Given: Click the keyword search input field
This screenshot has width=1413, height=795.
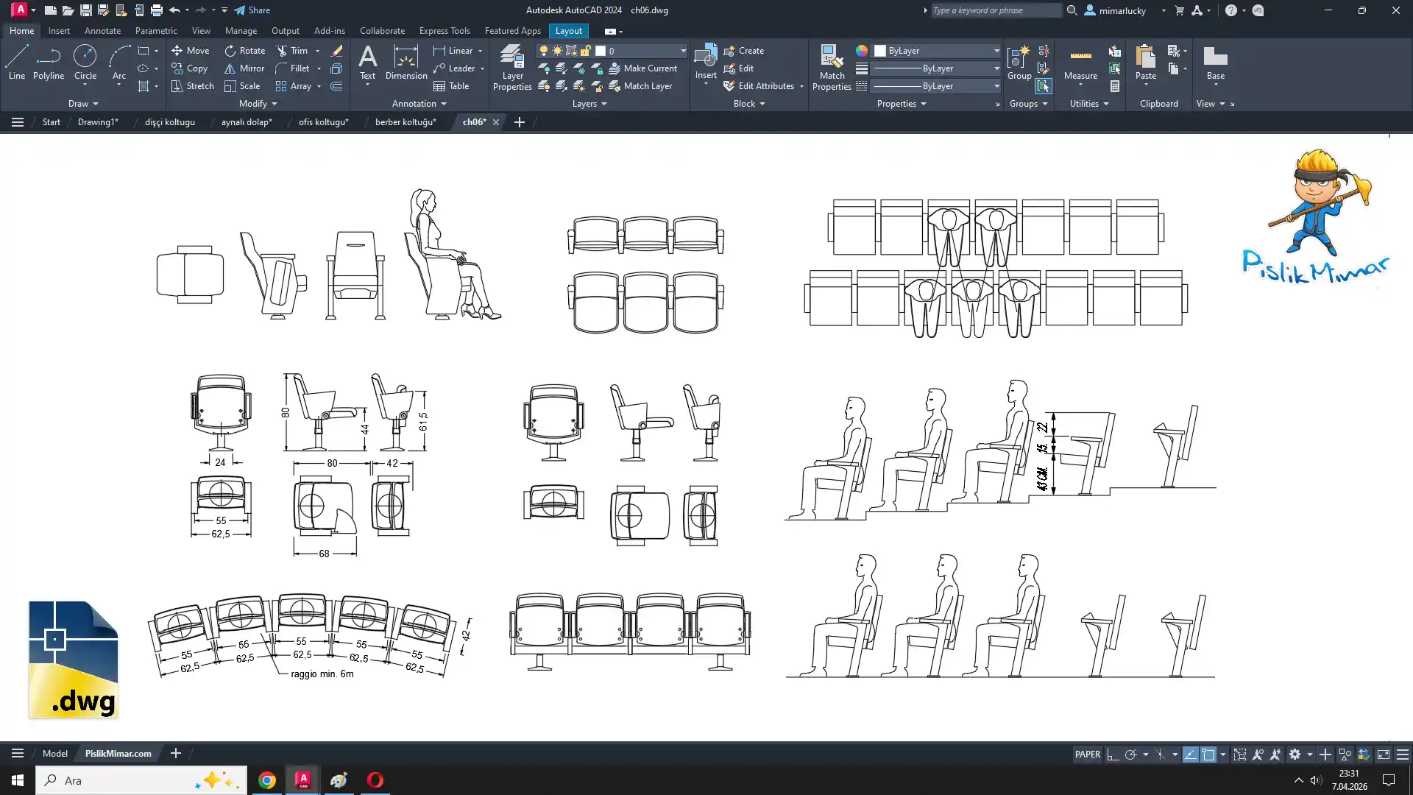Looking at the screenshot, I should coord(994,10).
